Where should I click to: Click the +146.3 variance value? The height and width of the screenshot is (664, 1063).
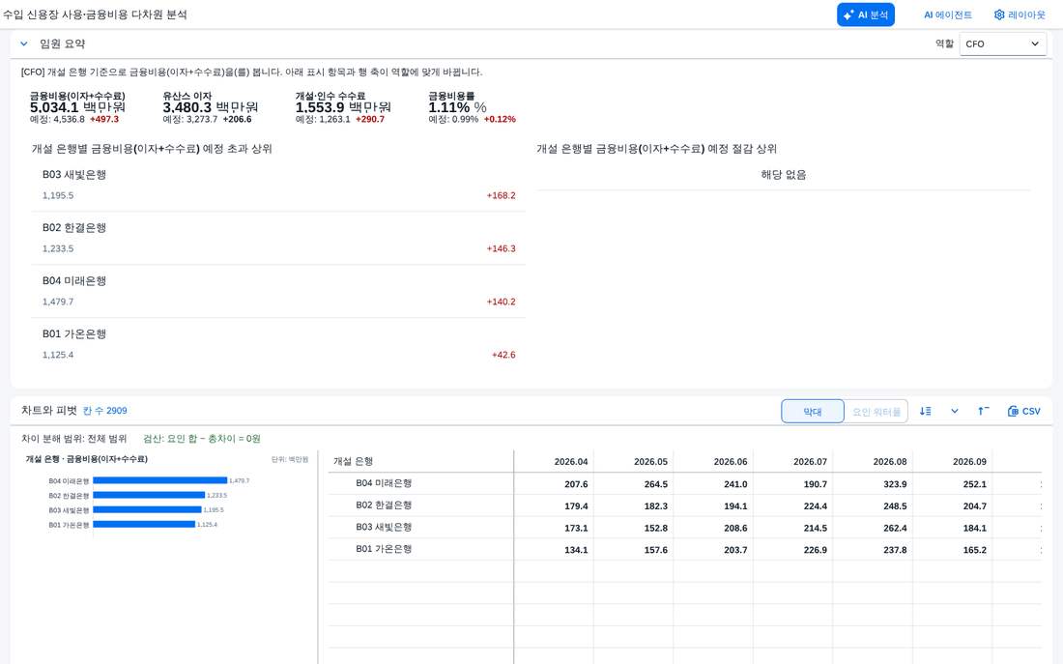501,248
